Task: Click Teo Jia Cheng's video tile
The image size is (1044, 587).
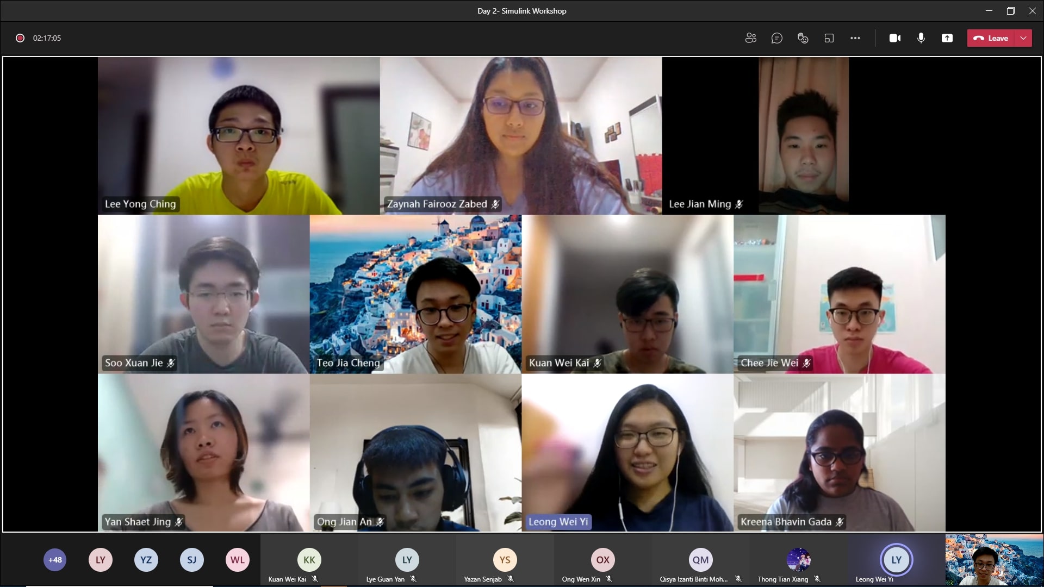Action: 415,294
